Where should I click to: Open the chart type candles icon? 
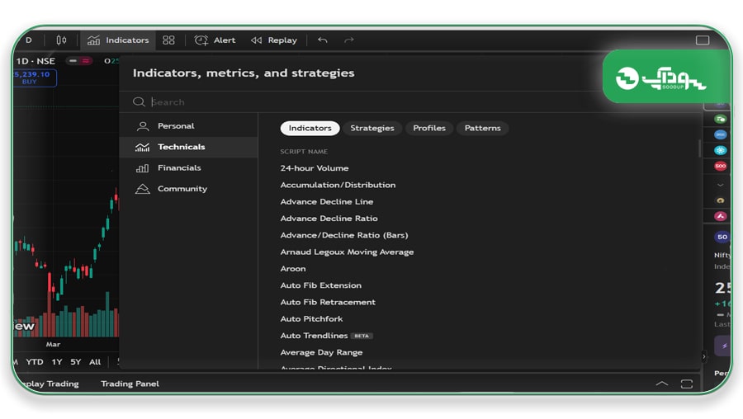(x=61, y=40)
